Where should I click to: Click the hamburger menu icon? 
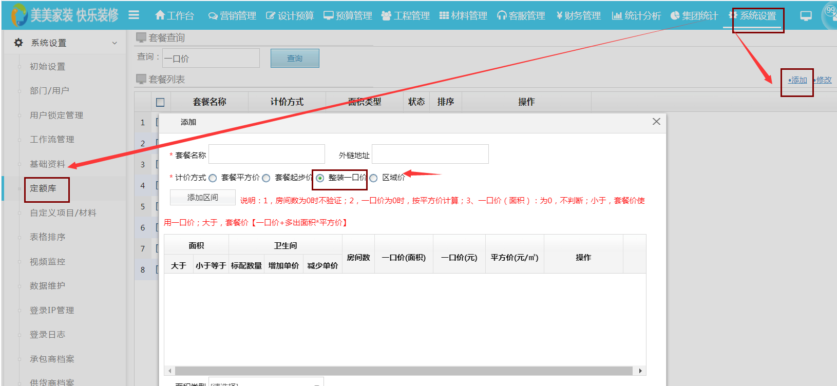[x=134, y=15]
